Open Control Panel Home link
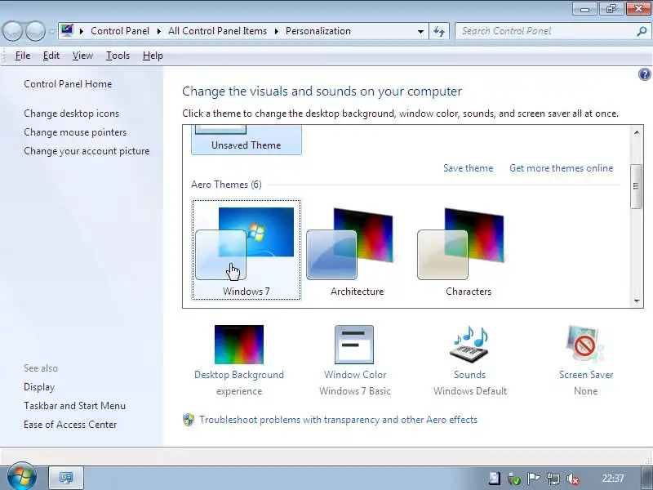This screenshot has height=490, width=653. click(x=68, y=84)
